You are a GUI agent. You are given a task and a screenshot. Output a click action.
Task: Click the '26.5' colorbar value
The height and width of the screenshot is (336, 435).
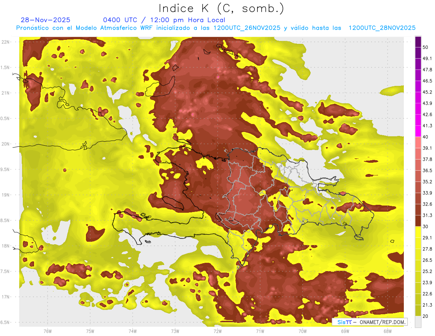(427, 260)
